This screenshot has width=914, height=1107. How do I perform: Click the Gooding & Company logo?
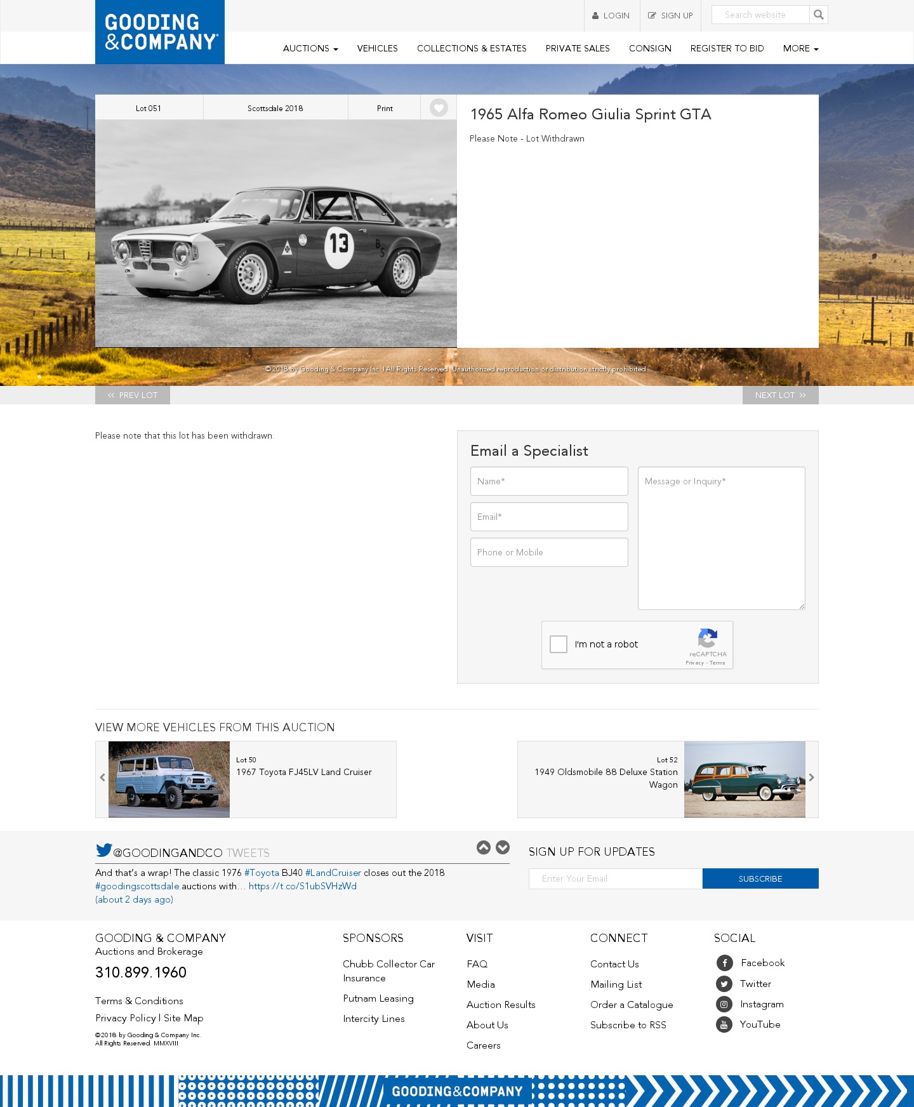click(160, 32)
